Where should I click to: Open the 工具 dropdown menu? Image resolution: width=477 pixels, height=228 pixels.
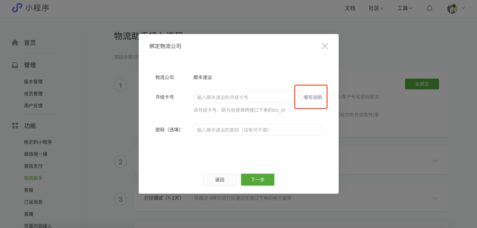[405, 8]
